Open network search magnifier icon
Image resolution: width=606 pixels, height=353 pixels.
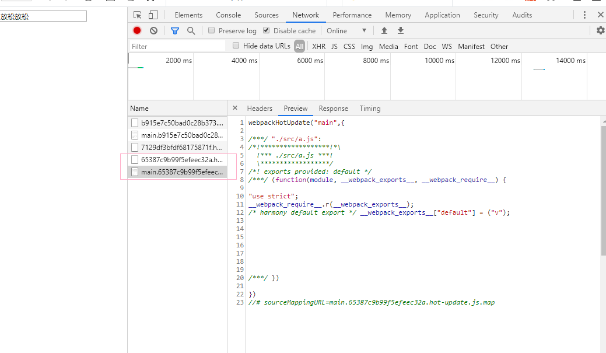pyautogui.click(x=191, y=30)
